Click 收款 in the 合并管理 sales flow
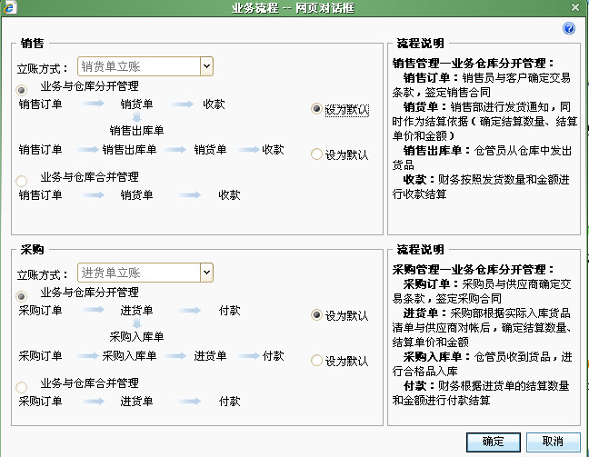Viewport: 589px width, 457px height. coord(229,195)
